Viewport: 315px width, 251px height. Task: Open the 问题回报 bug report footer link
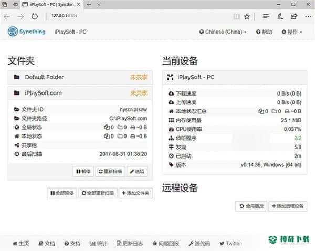pos(166,244)
